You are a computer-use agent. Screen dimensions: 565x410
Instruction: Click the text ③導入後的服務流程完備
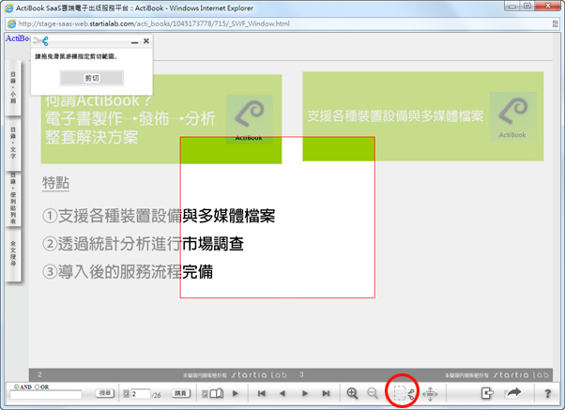[128, 272]
